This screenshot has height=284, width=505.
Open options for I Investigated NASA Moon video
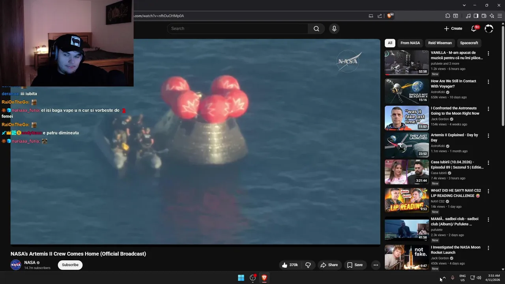pos(488,248)
